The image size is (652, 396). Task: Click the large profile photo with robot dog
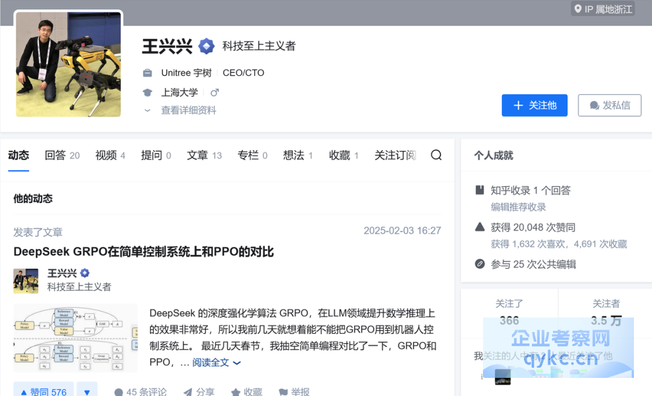click(x=68, y=65)
